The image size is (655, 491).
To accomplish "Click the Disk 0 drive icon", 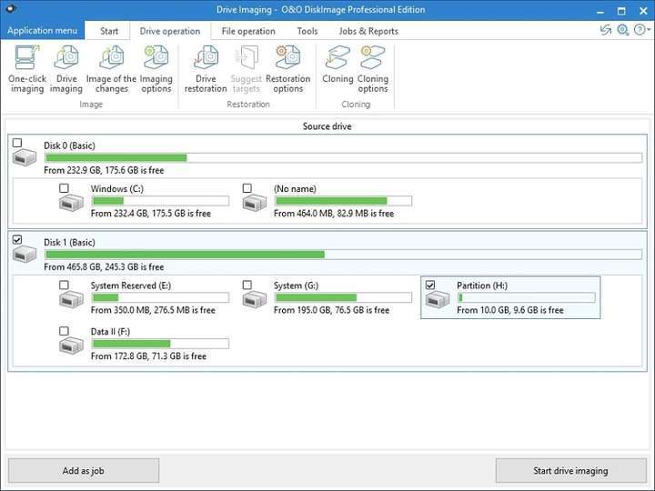I will point(25,157).
